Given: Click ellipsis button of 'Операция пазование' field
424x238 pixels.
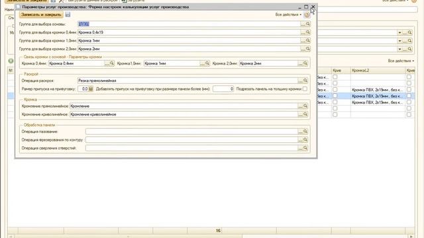Looking at the screenshot, I should click(300, 132).
